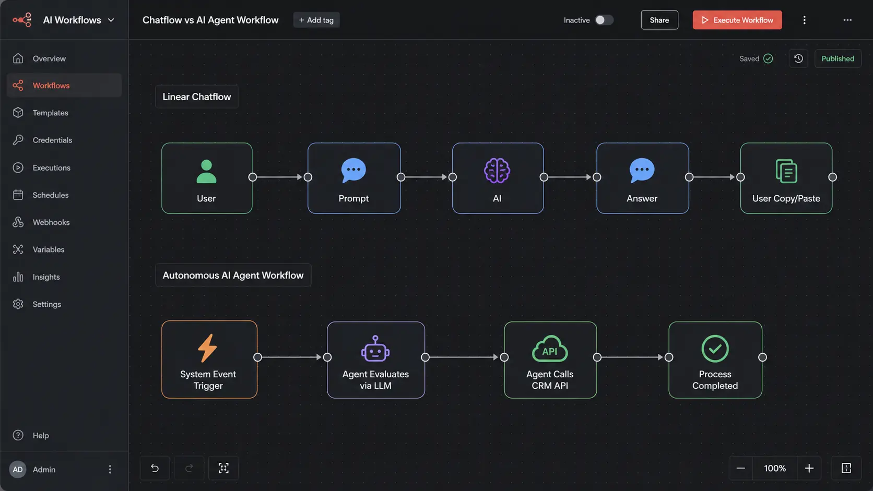Select the User node person icon

pos(206,171)
